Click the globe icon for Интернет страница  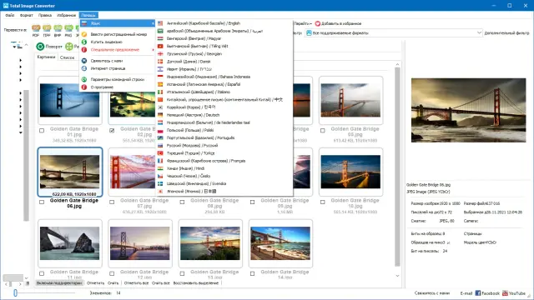click(x=84, y=68)
